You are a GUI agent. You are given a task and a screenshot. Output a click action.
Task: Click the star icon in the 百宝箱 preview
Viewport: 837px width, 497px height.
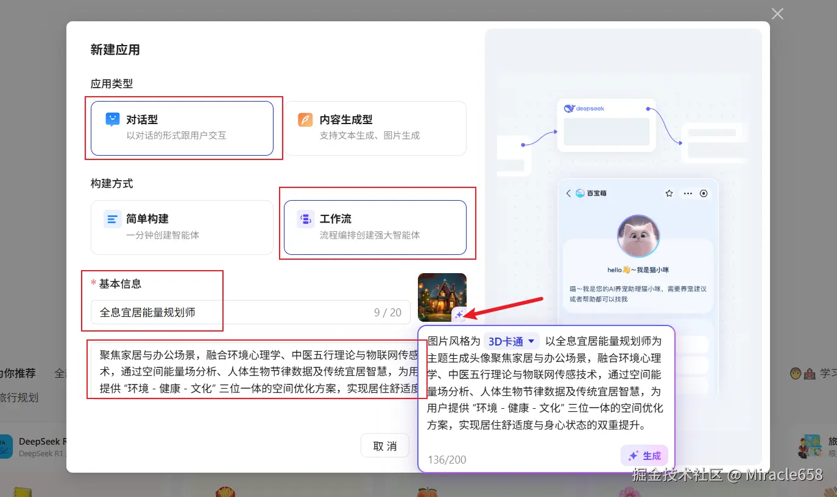point(669,193)
